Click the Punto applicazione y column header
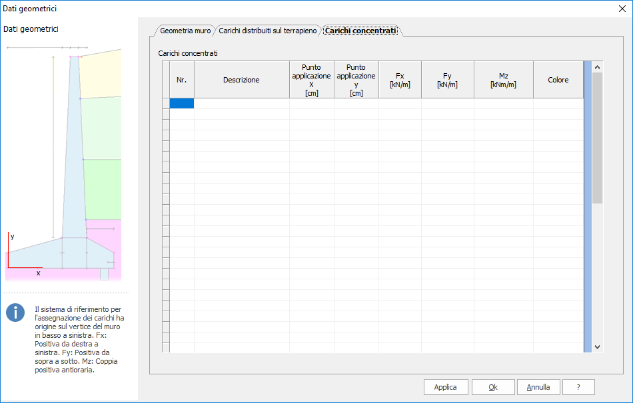The height and width of the screenshot is (403, 633). click(x=356, y=80)
